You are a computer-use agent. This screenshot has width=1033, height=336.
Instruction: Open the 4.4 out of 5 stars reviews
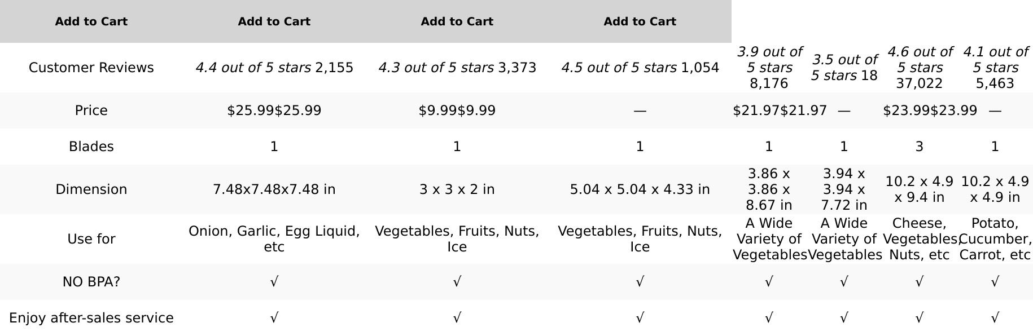(274, 68)
